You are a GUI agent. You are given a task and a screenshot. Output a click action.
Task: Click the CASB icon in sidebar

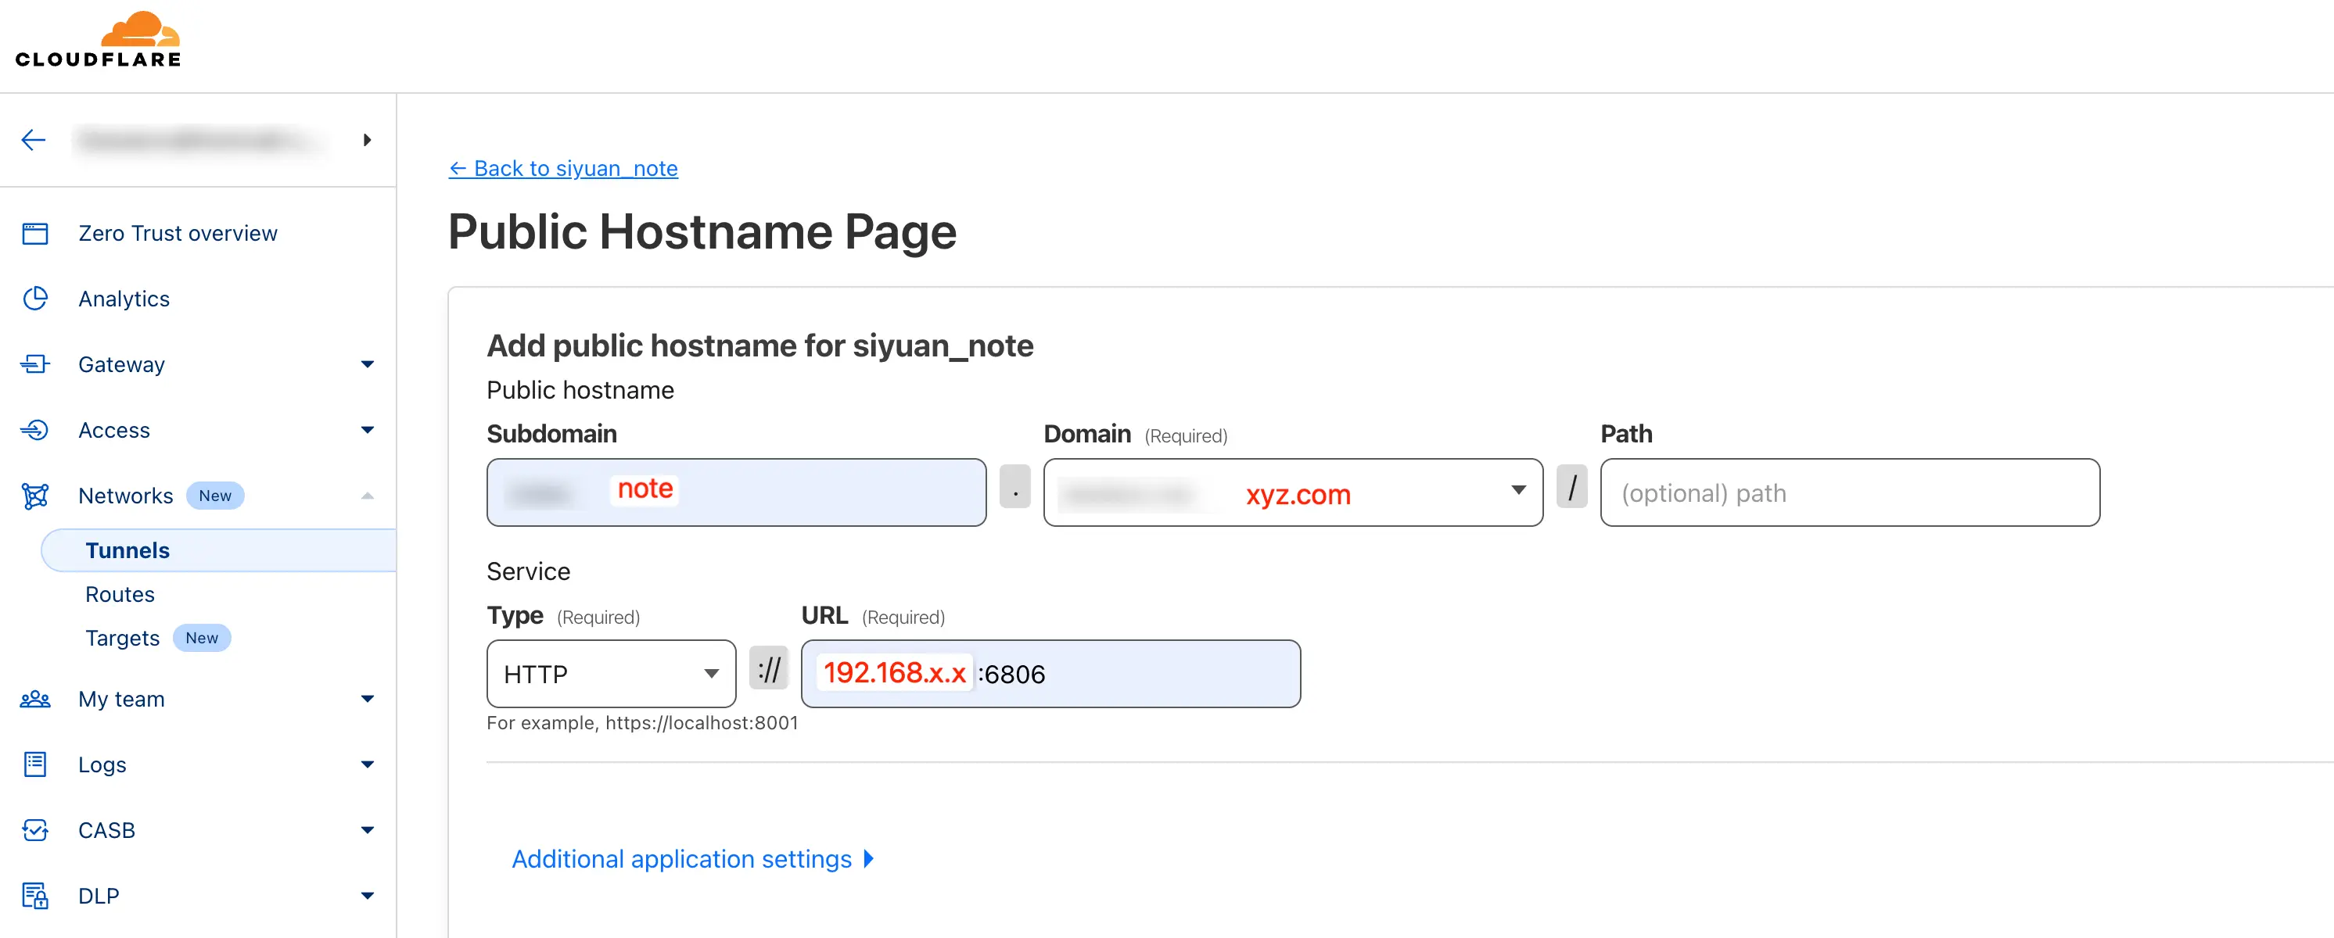click(x=35, y=830)
